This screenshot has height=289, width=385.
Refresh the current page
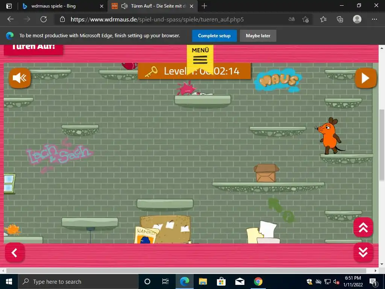tap(44, 19)
